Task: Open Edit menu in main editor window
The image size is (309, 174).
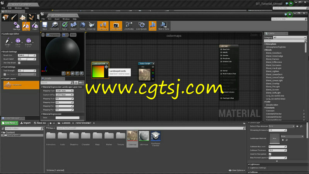Action: click(10, 8)
